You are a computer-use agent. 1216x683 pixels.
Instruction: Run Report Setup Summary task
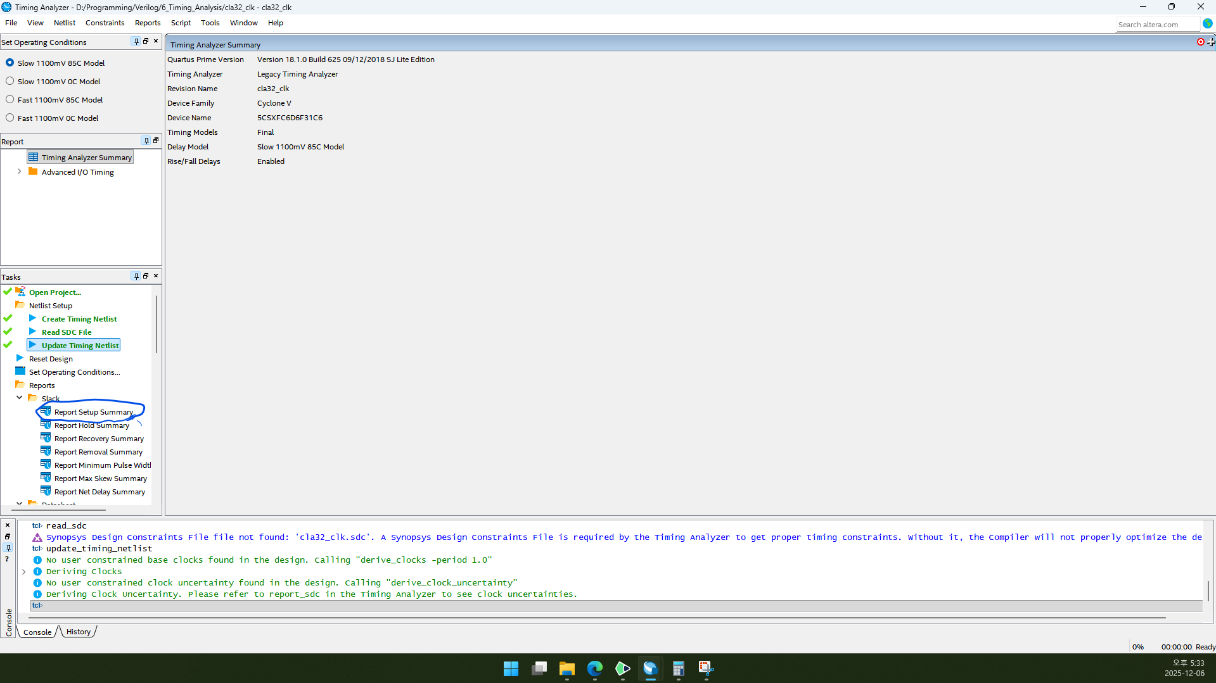pyautogui.click(x=93, y=412)
